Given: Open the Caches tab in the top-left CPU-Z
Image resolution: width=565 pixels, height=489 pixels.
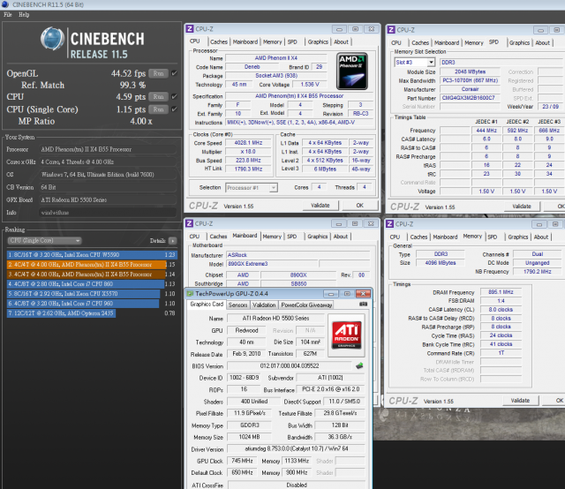Looking at the screenshot, I should click(218, 41).
